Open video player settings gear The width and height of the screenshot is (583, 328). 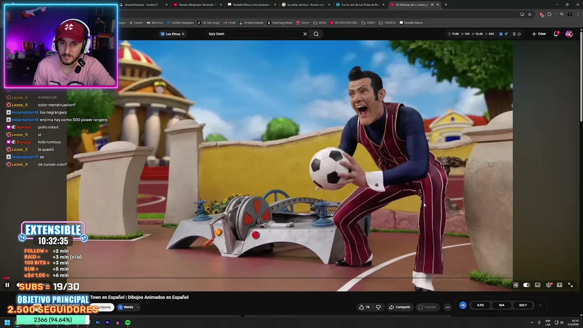click(549, 285)
